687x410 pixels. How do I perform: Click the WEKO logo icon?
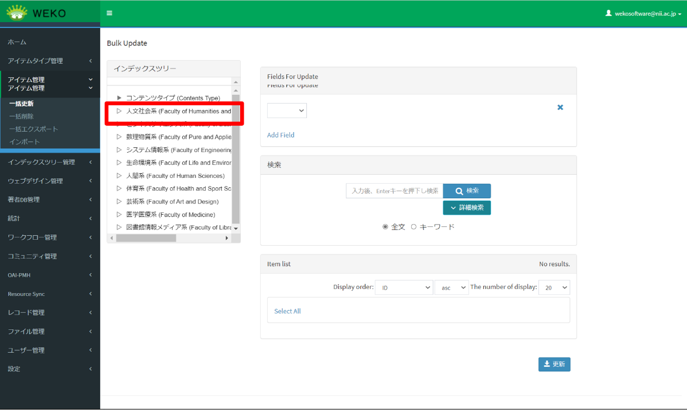pyautogui.click(x=17, y=12)
